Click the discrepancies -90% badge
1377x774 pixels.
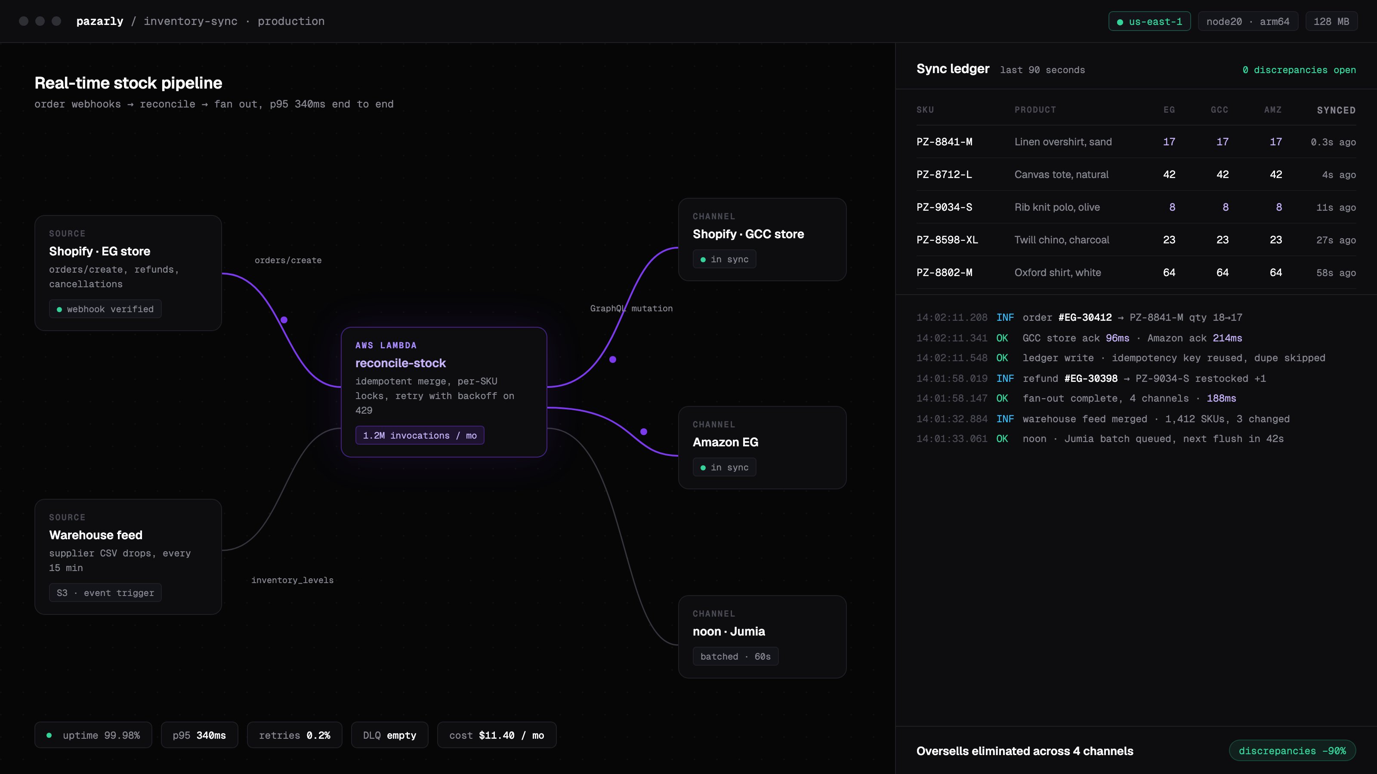(1292, 750)
